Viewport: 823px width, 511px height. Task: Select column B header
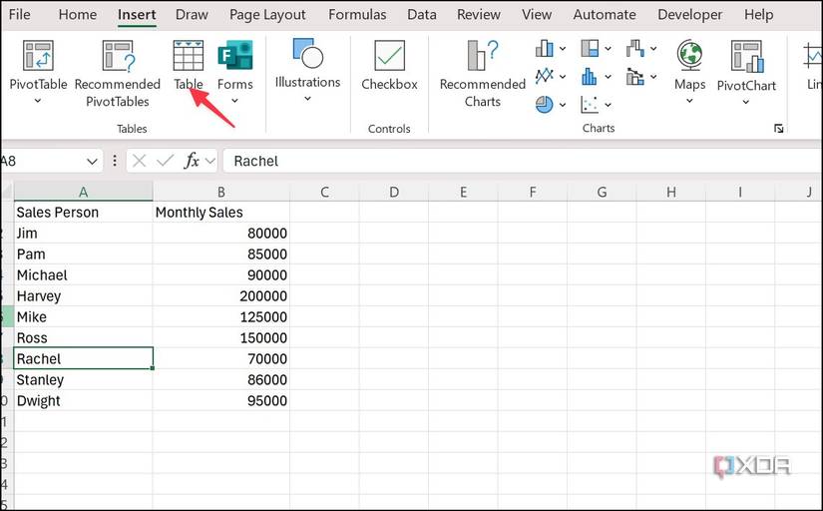click(x=221, y=192)
